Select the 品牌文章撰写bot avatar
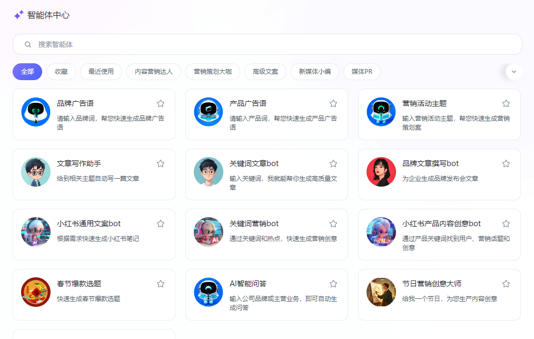This screenshot has height=339, width=534. point(381,172)
